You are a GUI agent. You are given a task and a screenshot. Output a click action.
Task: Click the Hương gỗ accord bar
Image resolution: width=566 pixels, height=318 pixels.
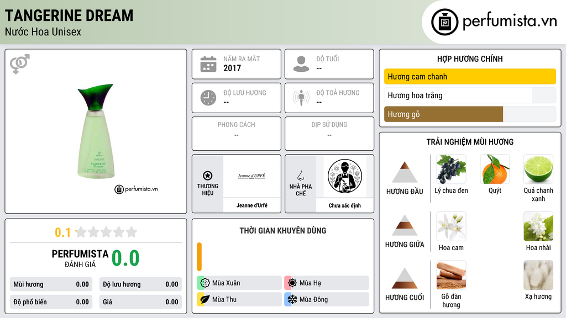[x=470, y=114]
